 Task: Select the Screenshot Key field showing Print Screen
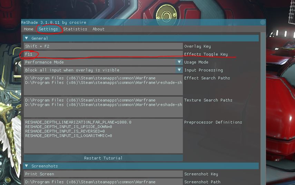[103, 174]
